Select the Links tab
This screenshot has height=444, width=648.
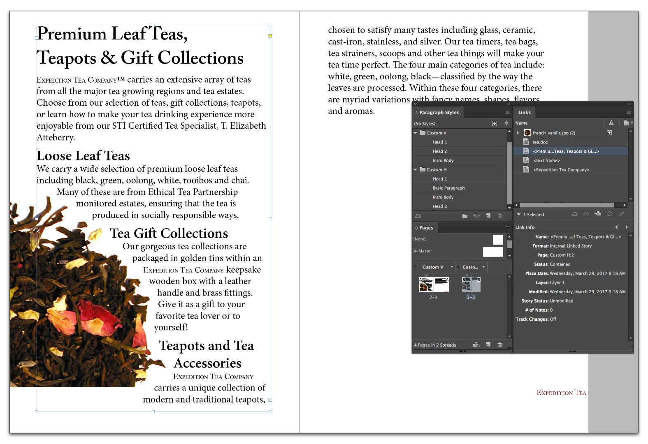click(x=525, y=112)
